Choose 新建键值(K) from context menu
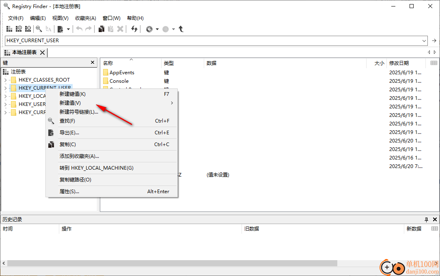This screenshot has height=276, width=440. (112, 94)
